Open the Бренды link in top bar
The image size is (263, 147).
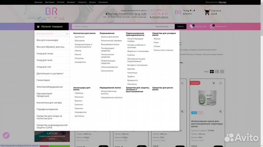(x=38, y=2)
